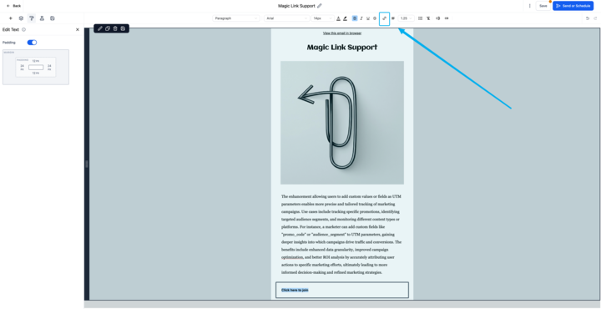This screenshot has width=601, height=309.
Task: Duplicate the selected element
Action: [108, 28]
